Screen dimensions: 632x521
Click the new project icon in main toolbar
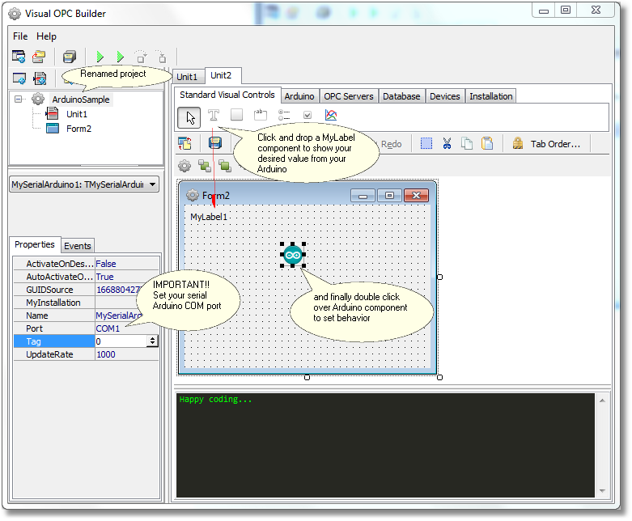point(19,57)
